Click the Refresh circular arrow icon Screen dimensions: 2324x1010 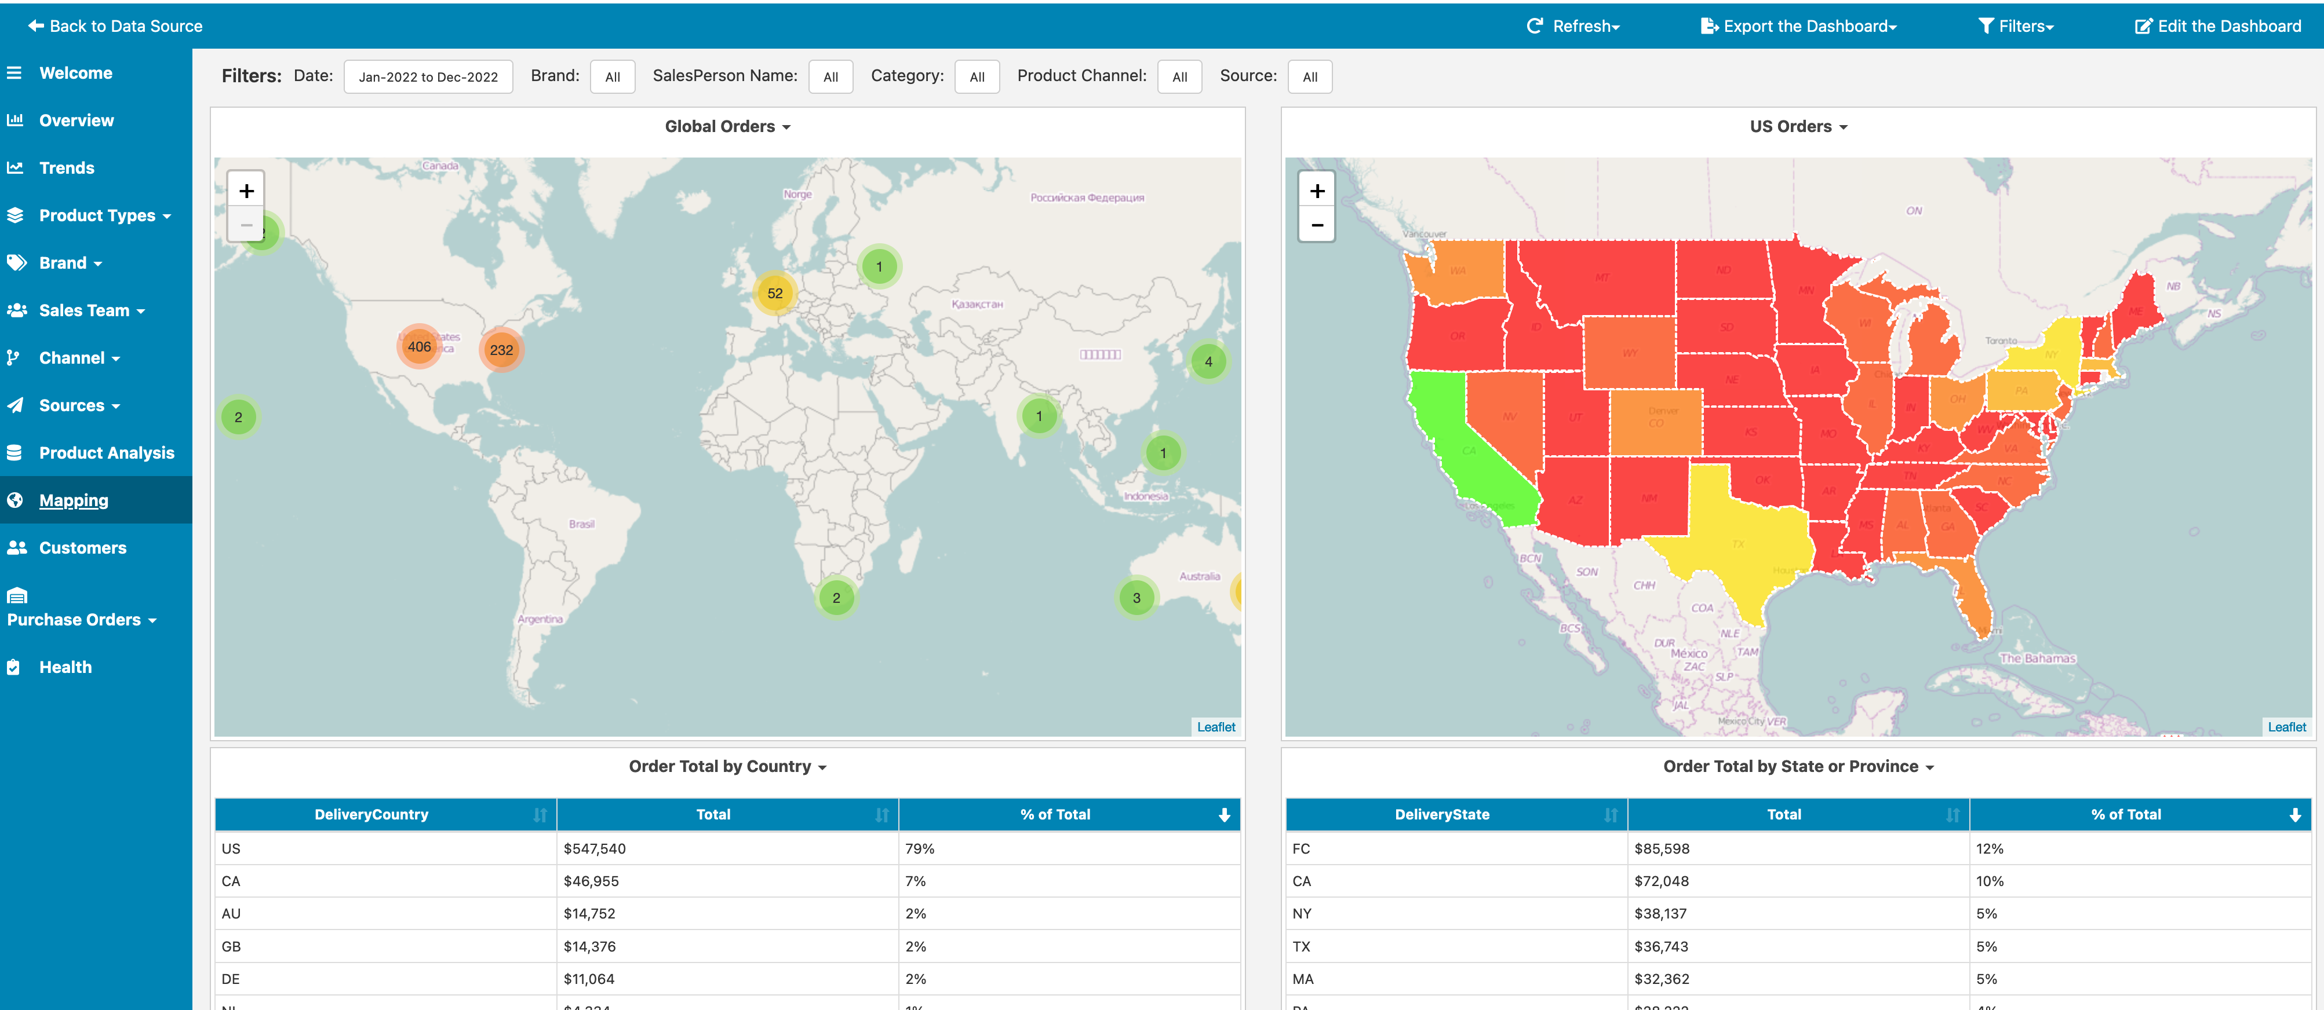[x=1535, y=26]
